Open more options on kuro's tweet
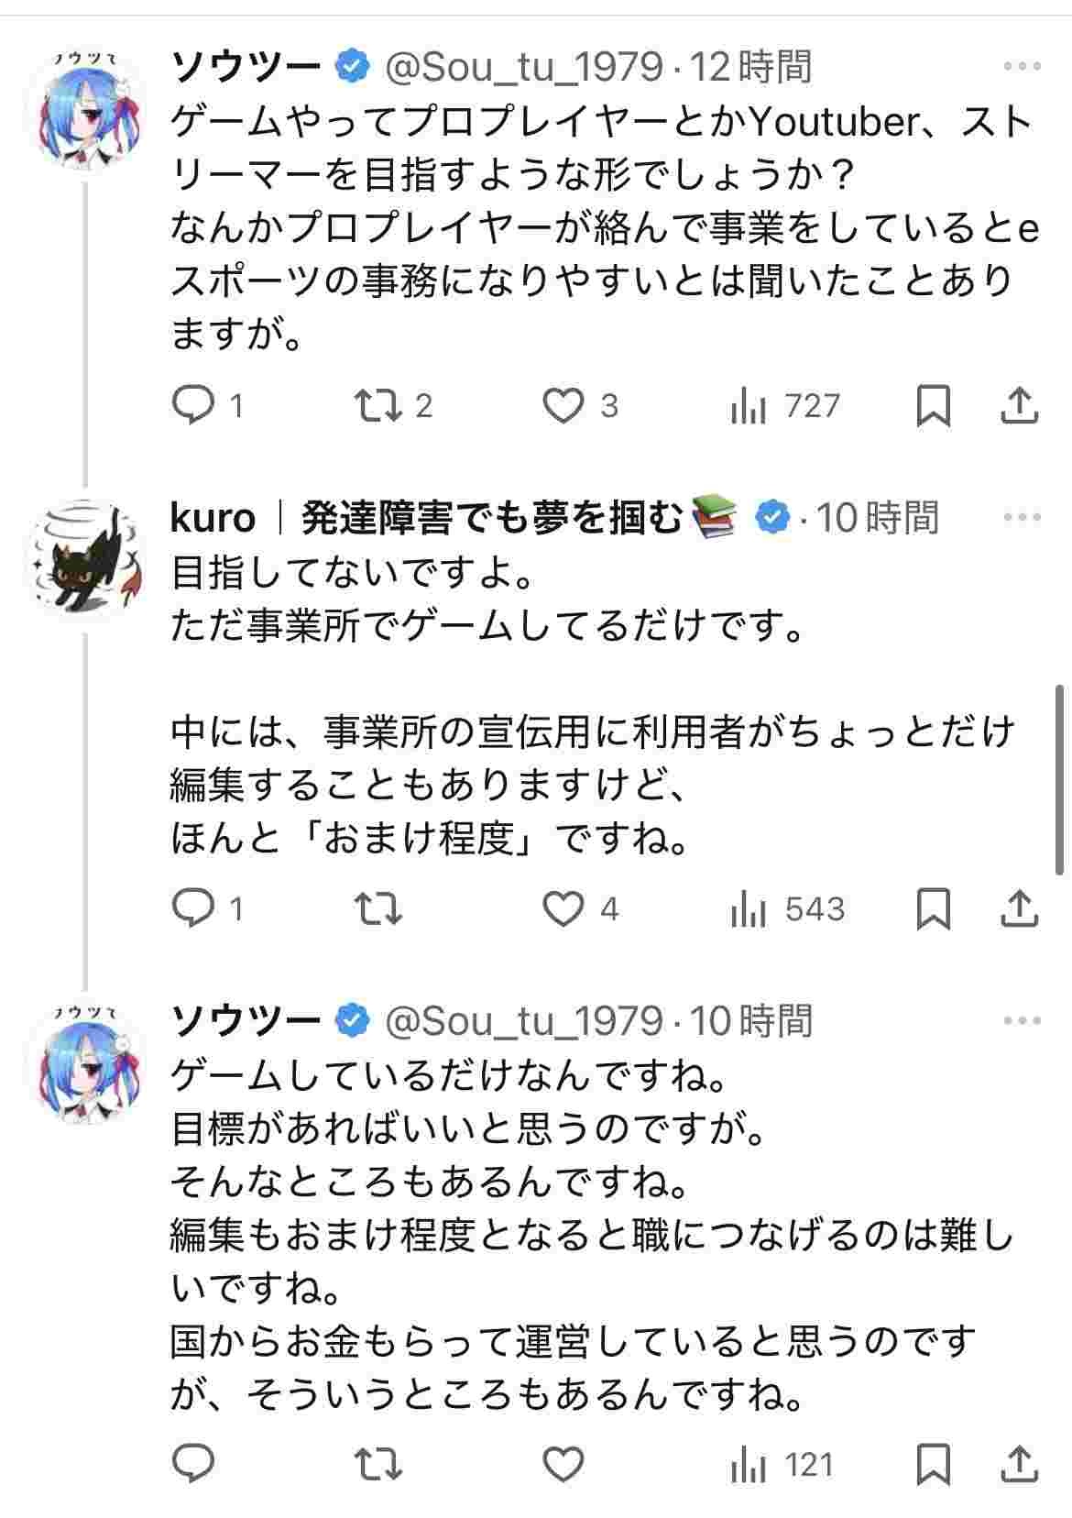 tap(1023, 517)
